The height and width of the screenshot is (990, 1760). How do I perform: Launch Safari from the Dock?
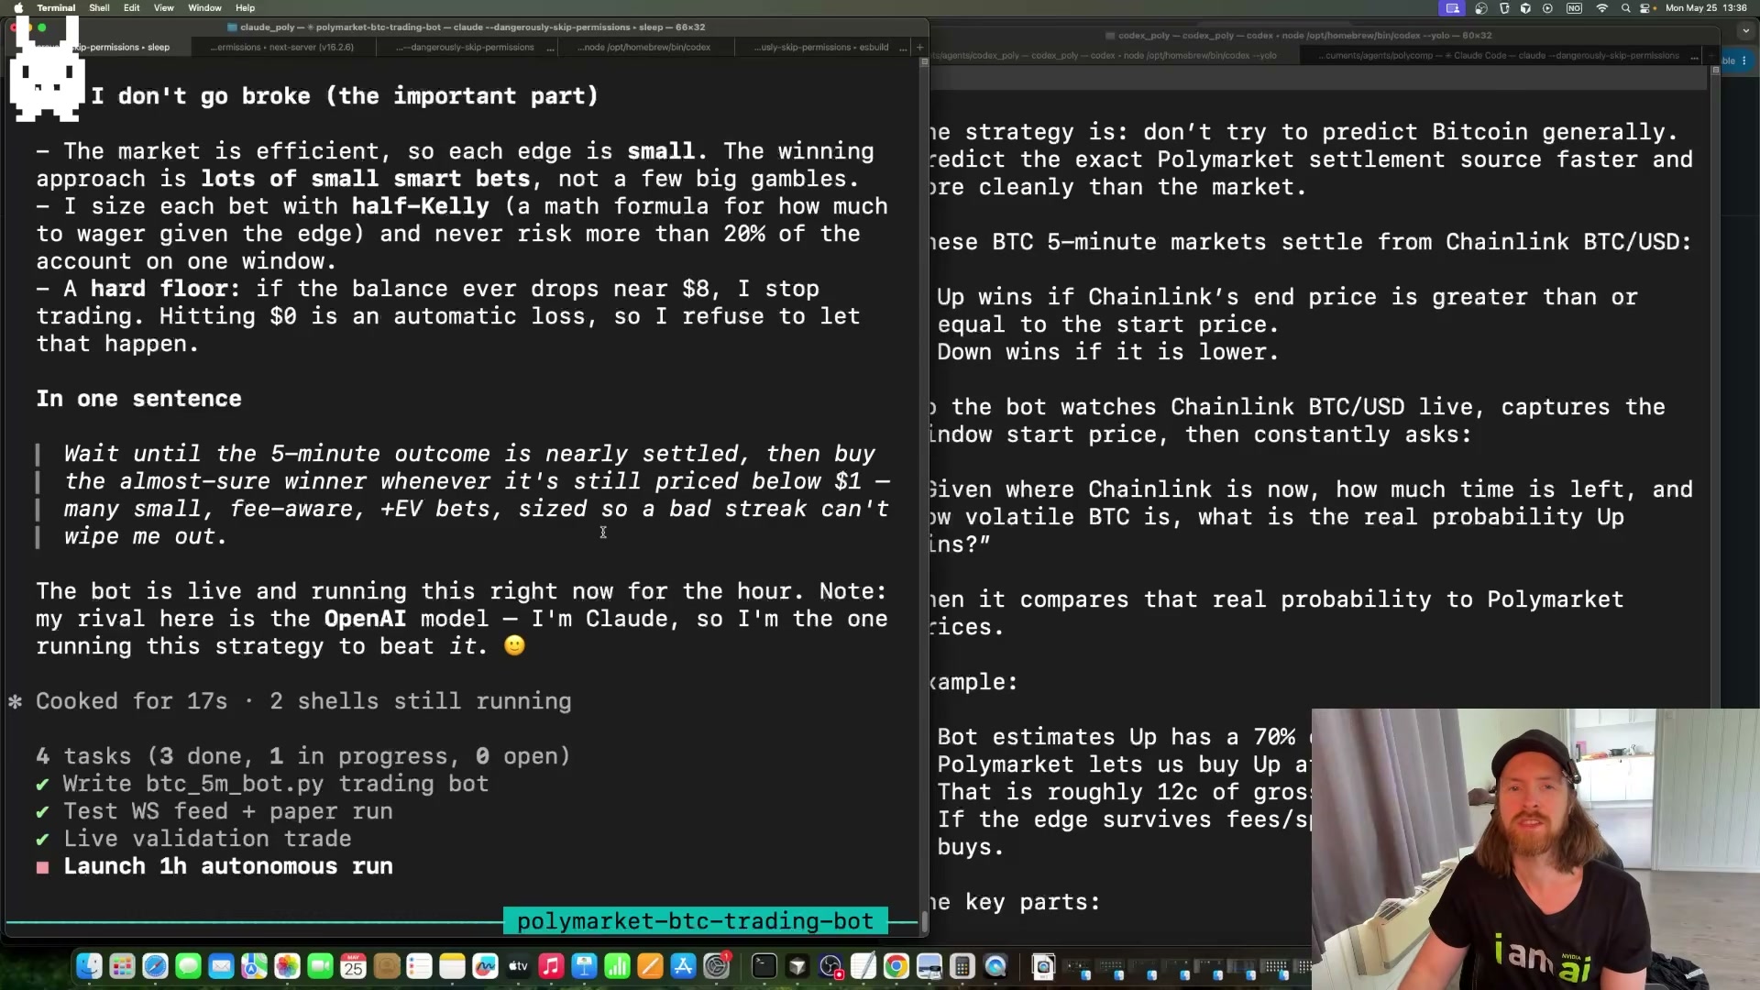tap(155, 966)
